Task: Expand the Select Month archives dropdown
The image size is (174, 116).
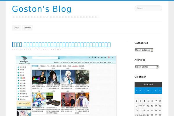Action: 146,67
